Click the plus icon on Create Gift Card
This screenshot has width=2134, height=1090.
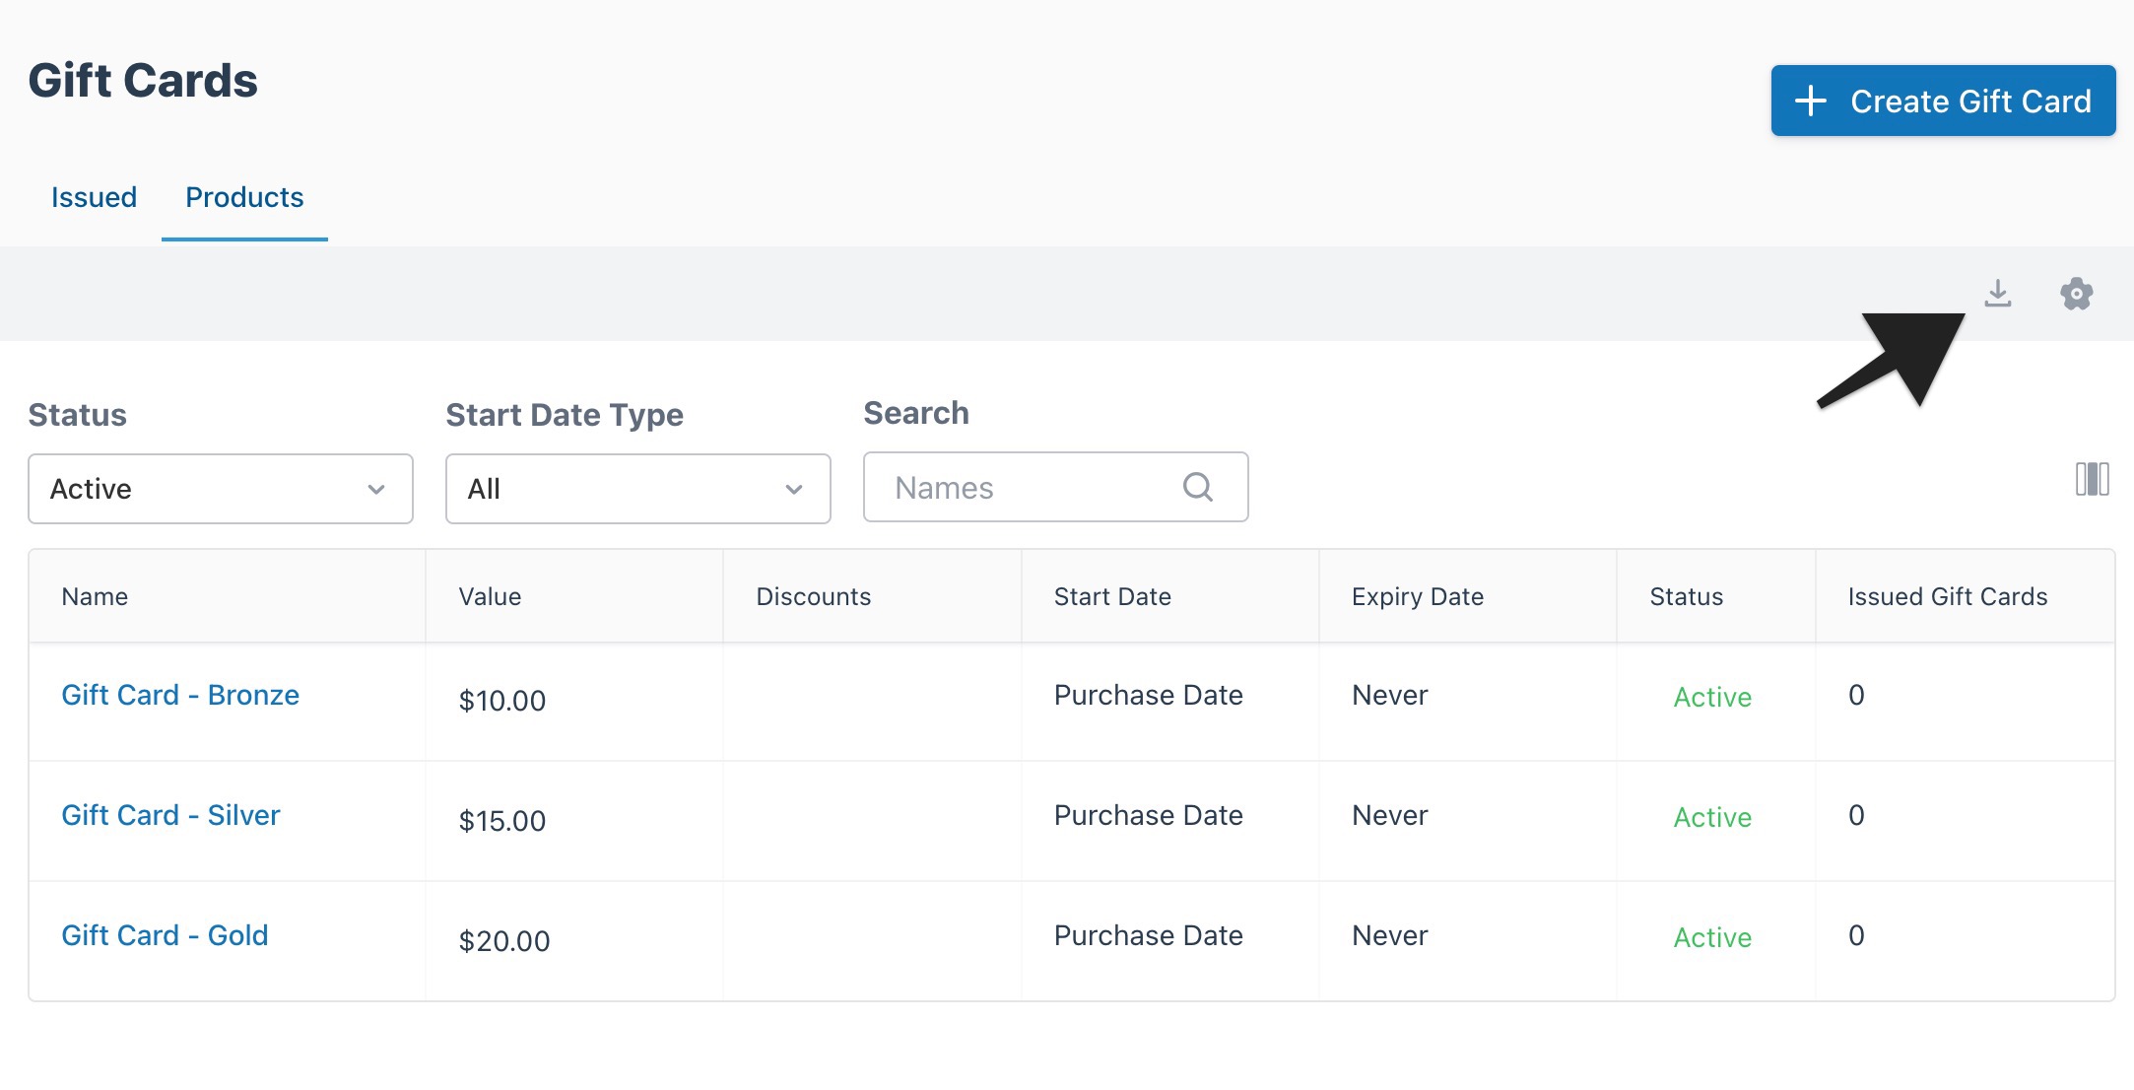[1810, 101]
